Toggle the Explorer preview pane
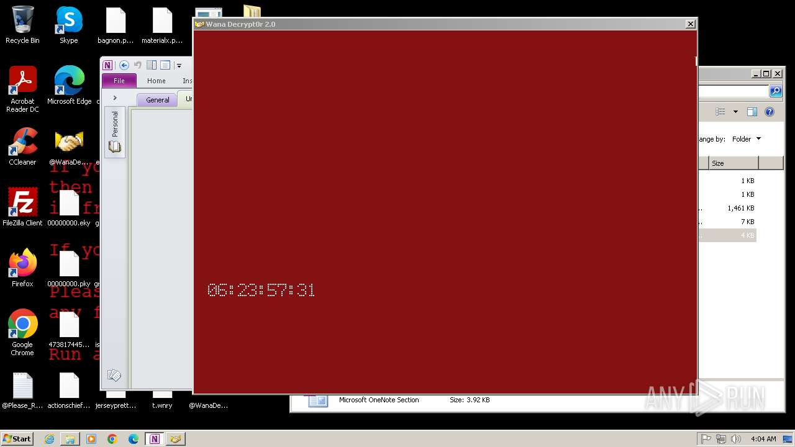The height and width of the screenshot is (447, 795). (x=752, y=112)
